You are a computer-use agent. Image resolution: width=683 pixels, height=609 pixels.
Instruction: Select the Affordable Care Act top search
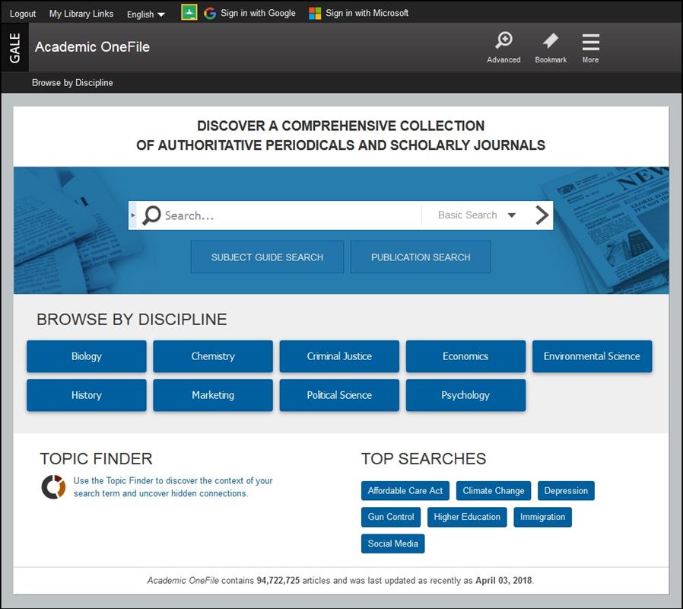(x=405, y=491)
